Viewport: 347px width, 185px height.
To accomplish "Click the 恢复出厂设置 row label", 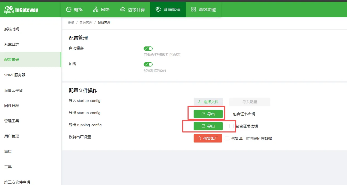I will pyautogui.click(x=80, y=137).
